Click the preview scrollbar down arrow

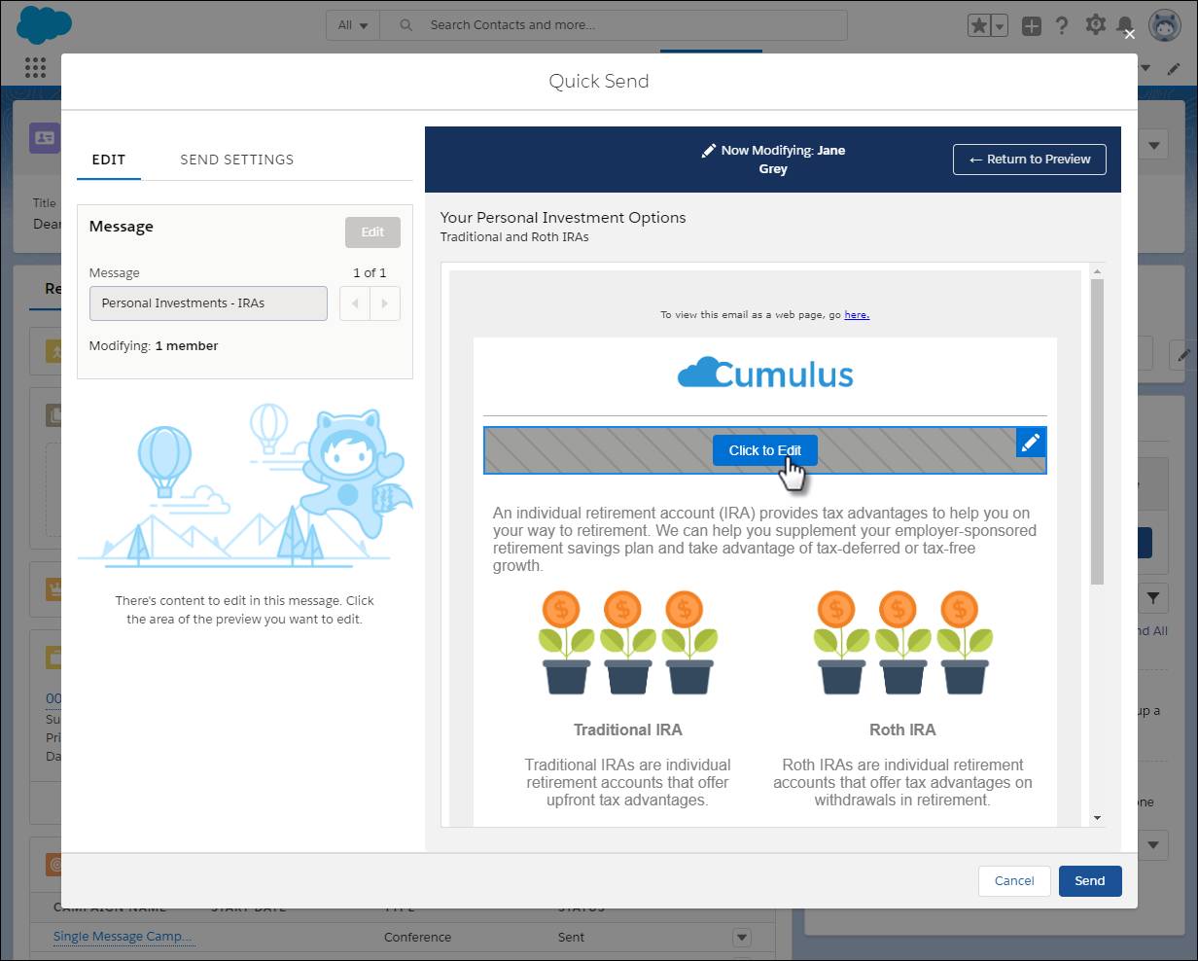pos(1097,818)
